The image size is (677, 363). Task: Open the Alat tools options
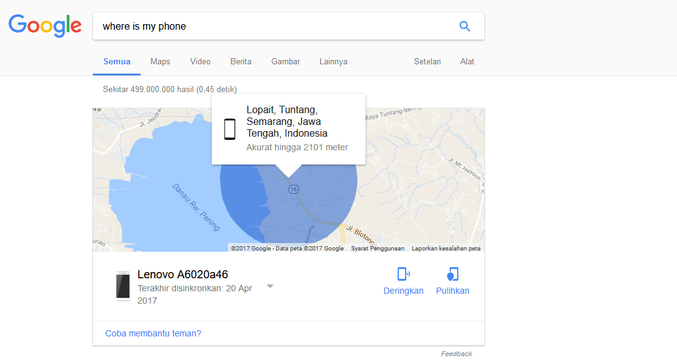coord(467,62)
